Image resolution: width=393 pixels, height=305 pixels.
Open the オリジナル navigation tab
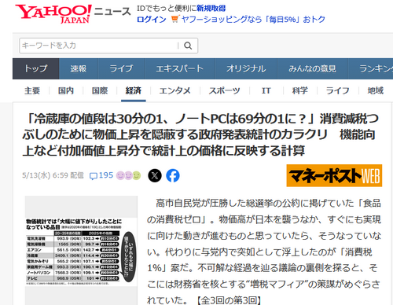click(246, 68)
